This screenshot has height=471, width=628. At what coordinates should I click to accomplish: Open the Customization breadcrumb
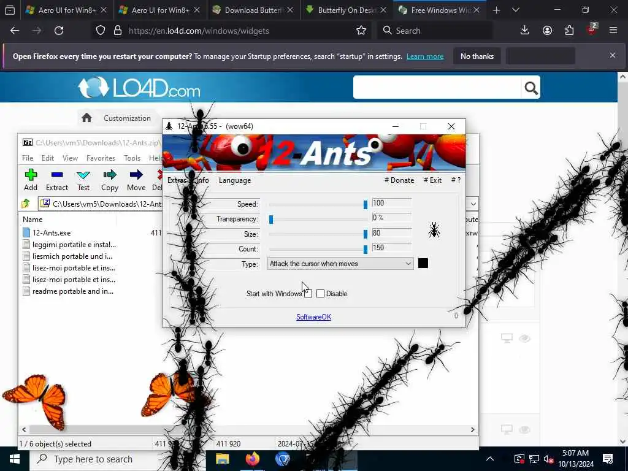(127, 118)
